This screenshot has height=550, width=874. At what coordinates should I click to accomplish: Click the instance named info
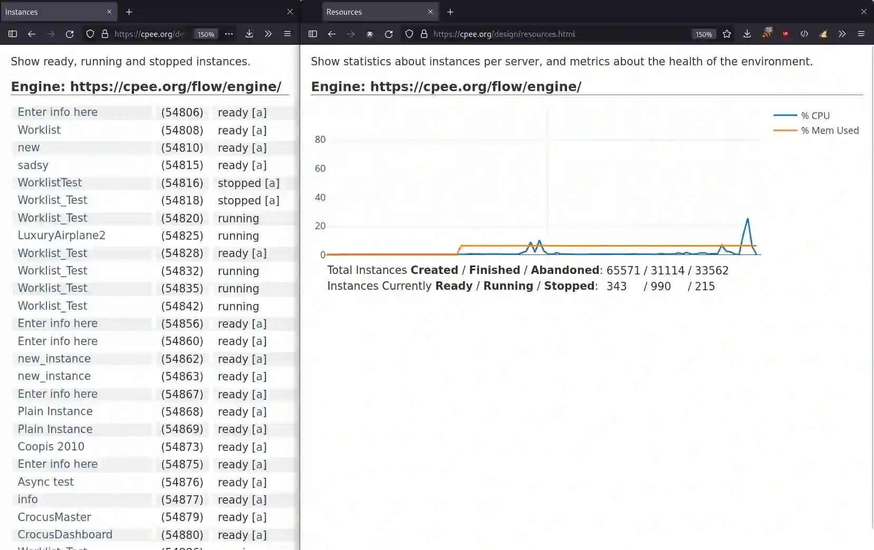[x=27, y=499]
